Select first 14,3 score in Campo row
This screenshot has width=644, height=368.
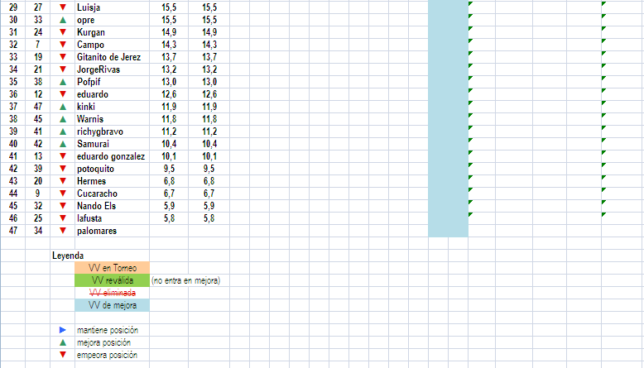169,45
